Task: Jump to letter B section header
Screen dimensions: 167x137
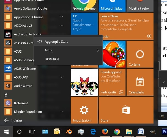Action: [x=6, y=95]
